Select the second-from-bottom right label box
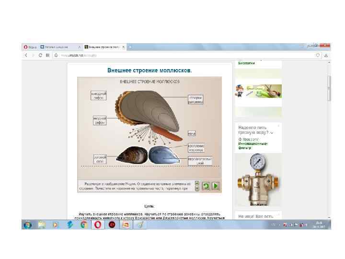The height and width of the screenshot is (259, 345). [196, 148]
